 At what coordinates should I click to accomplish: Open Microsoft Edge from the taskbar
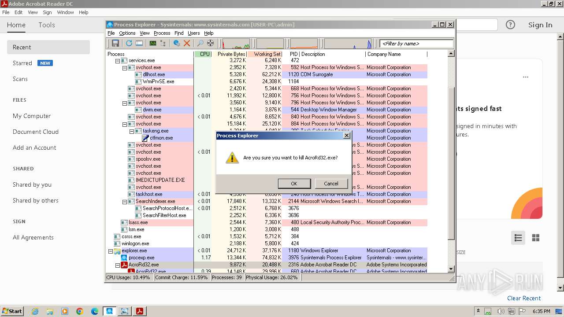pyautogui.click(x=95, y=311)
